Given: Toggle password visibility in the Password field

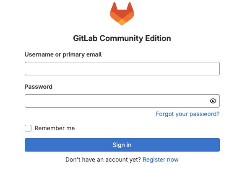Looking at the screenshot, I should (x=213, y=101).
